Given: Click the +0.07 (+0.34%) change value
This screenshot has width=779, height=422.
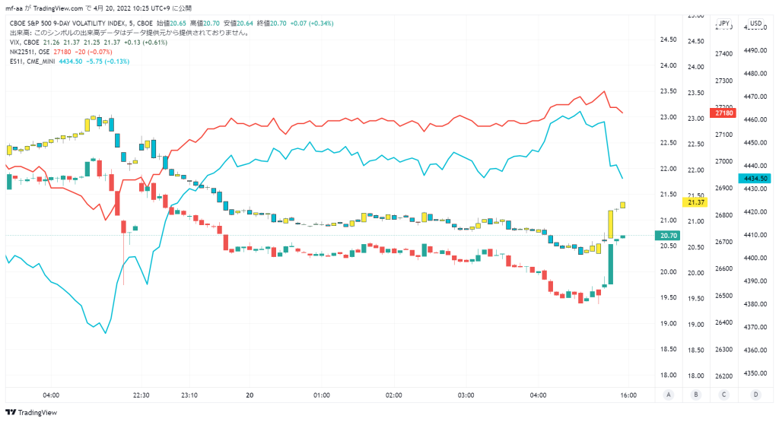Looking at the screenshot, I should (312, 24).
